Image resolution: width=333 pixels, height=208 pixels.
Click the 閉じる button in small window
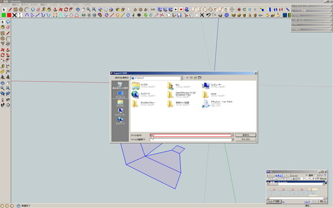coord(323,201)
